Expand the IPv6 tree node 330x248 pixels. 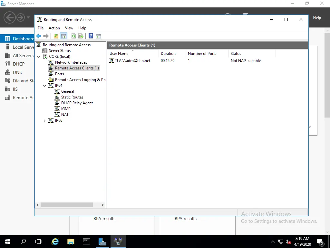tap(44, 121)
